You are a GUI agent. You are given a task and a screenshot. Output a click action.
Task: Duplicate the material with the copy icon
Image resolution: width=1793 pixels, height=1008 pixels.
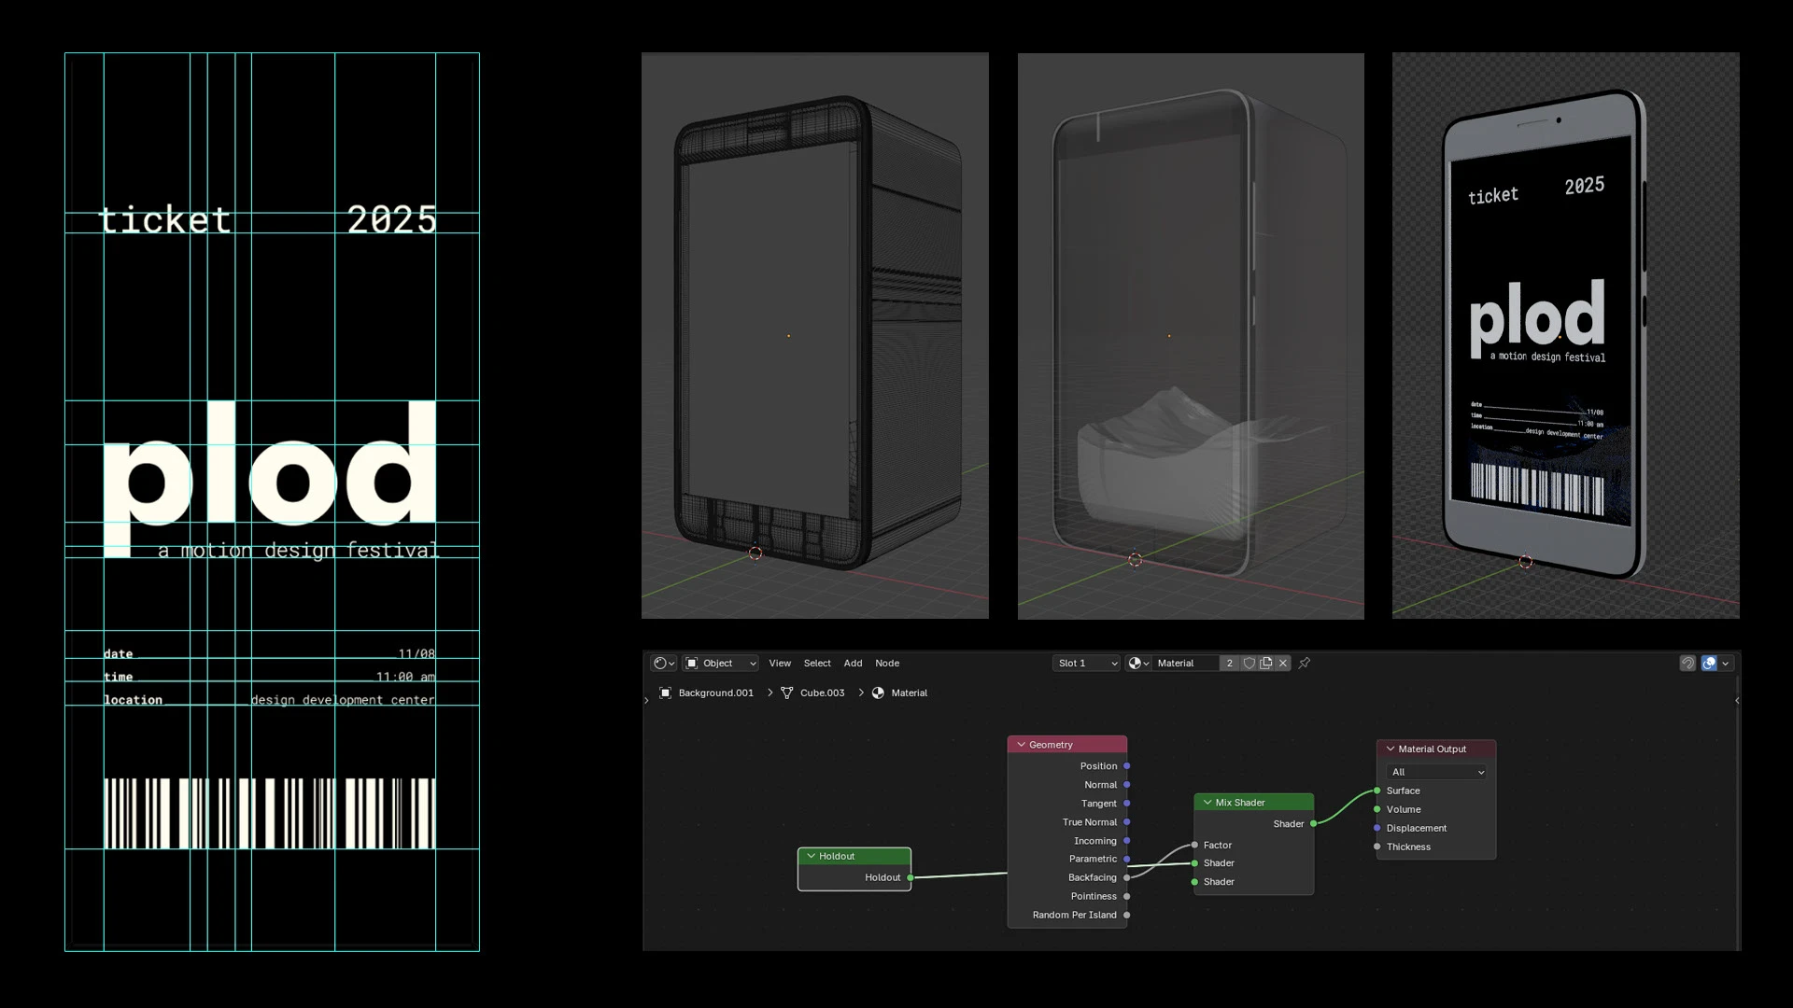[1266, 663]
